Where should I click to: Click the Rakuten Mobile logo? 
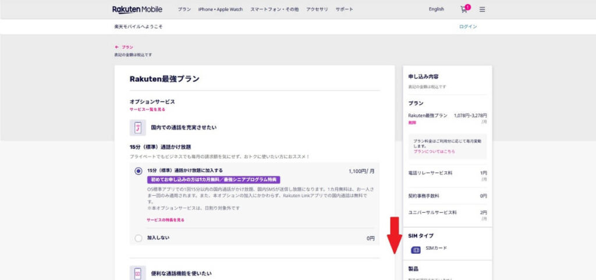pos(137,9)
